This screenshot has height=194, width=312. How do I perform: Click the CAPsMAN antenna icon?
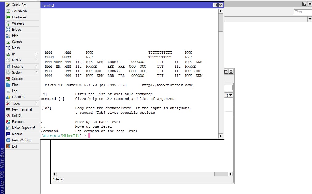[8, 11]
